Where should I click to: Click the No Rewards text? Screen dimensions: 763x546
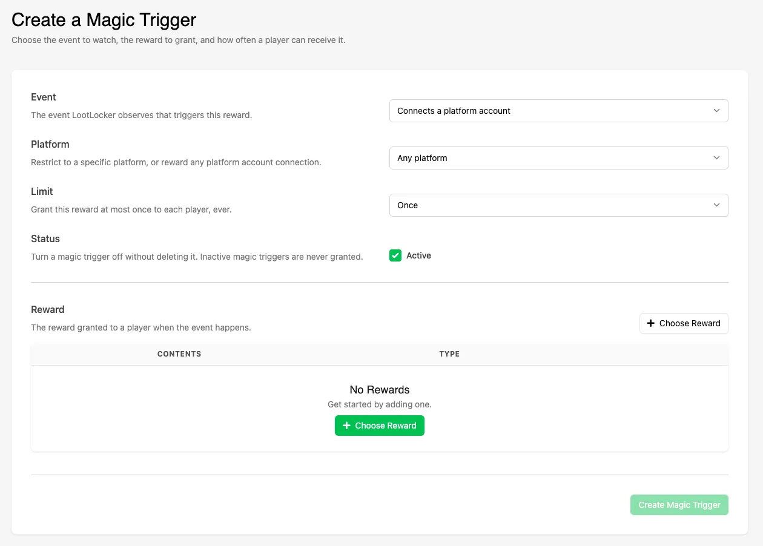(x=380, y=390)
